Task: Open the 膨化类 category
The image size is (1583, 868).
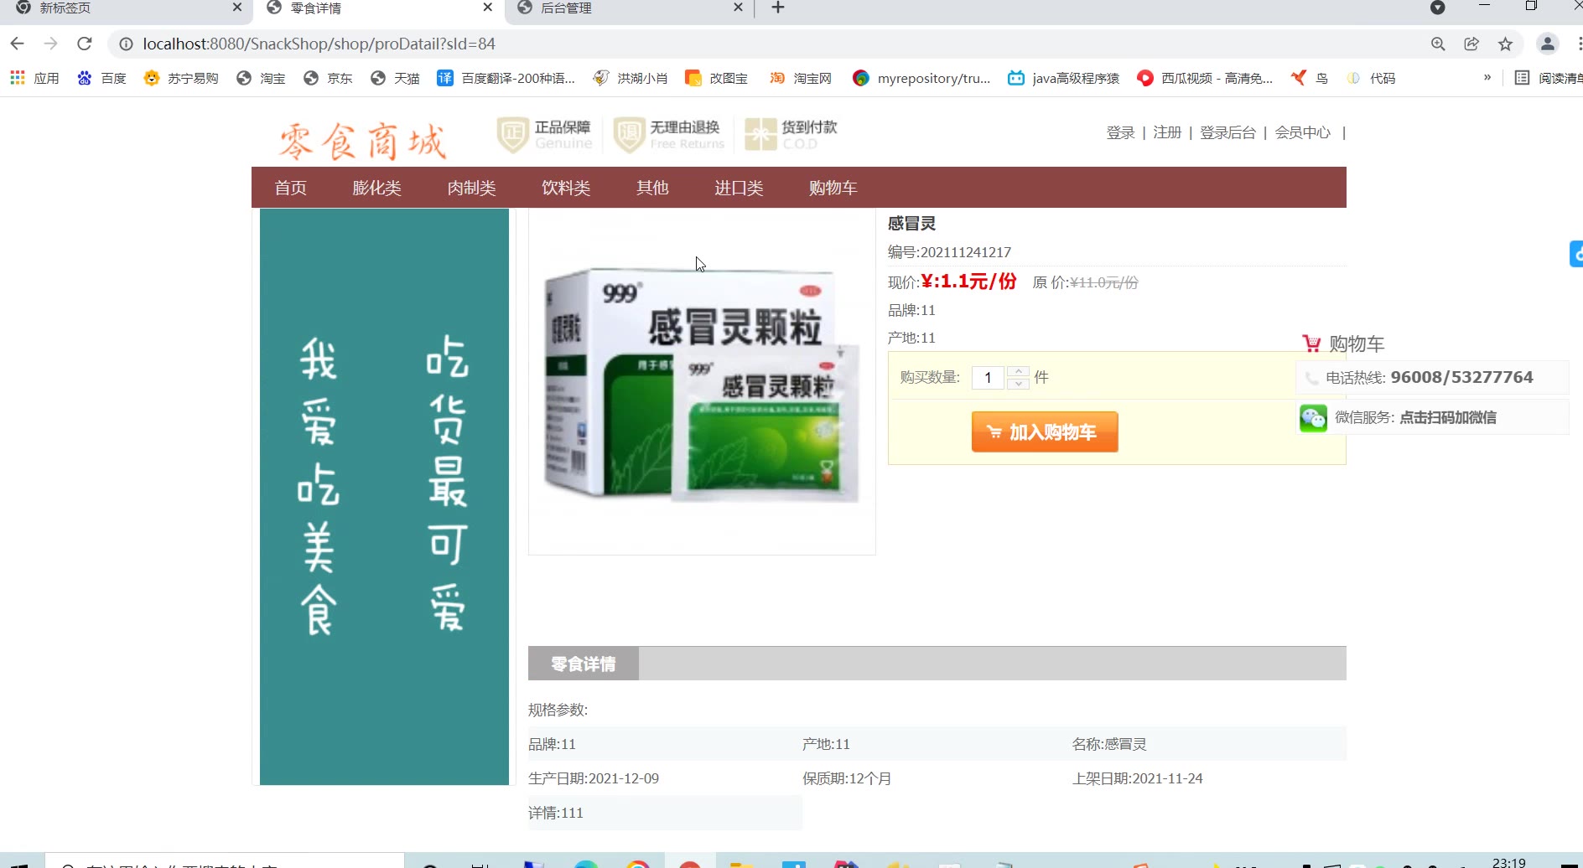Action: [376, 188]
